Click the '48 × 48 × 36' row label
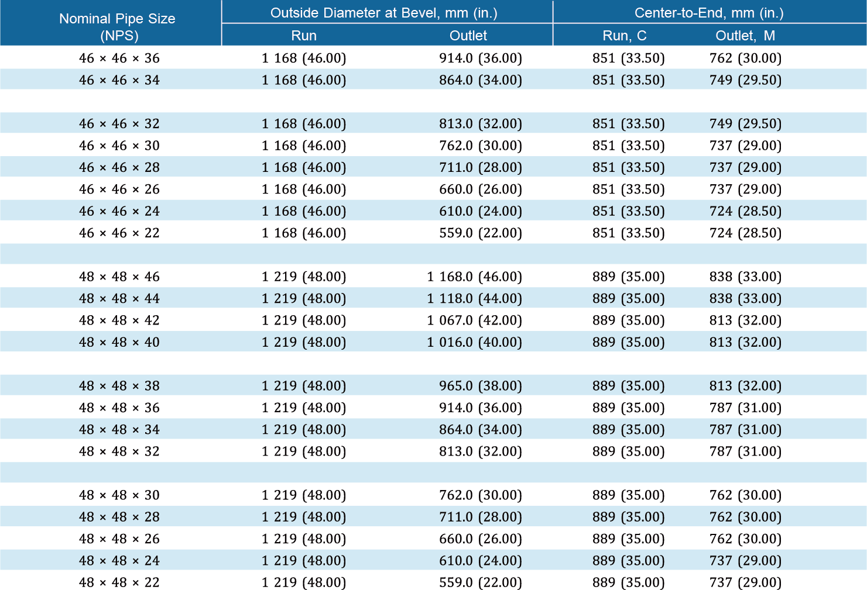Viewport: 867px width, 590px height. click(x=119, y=408)
